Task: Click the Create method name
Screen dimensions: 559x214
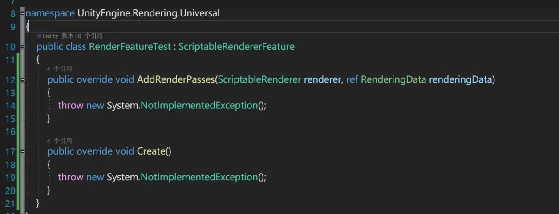Action: 151,151
